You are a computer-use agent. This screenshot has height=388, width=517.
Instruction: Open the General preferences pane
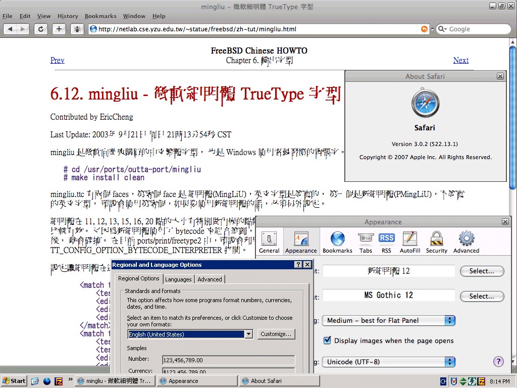point(269,242)
